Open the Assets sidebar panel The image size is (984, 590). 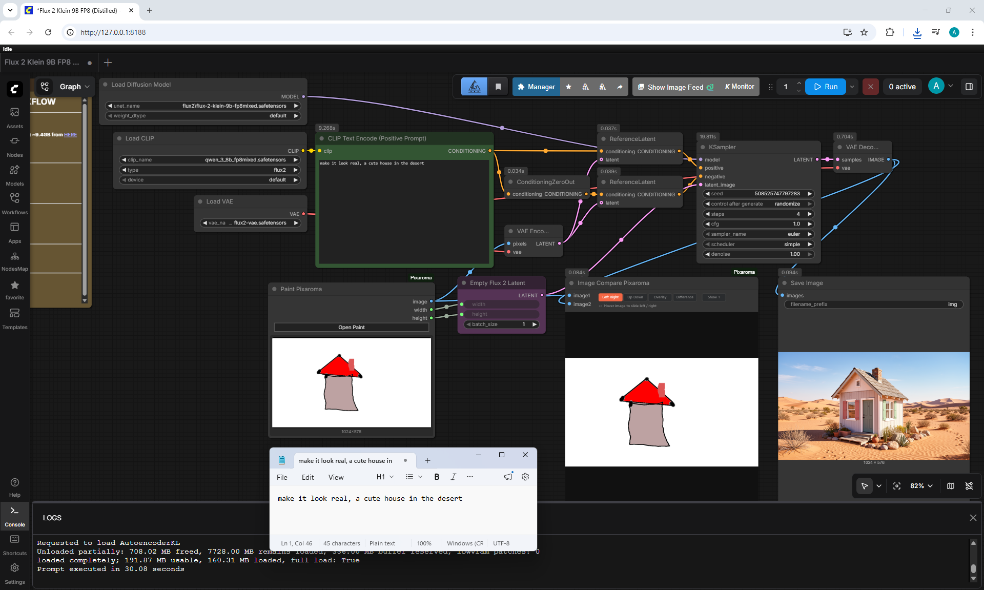pos(14,117)
